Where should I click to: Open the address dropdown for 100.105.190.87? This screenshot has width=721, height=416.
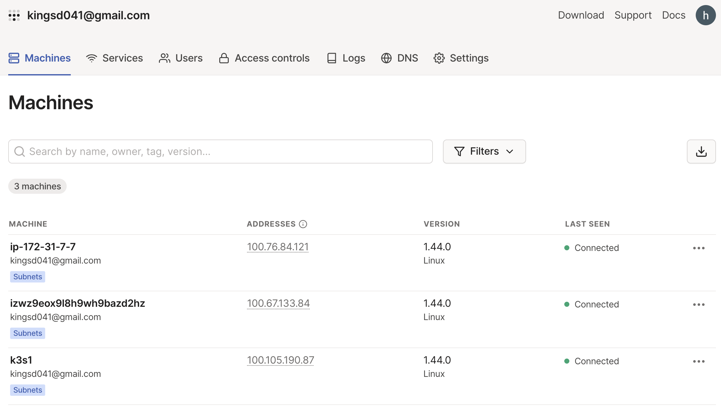point(280,360)
